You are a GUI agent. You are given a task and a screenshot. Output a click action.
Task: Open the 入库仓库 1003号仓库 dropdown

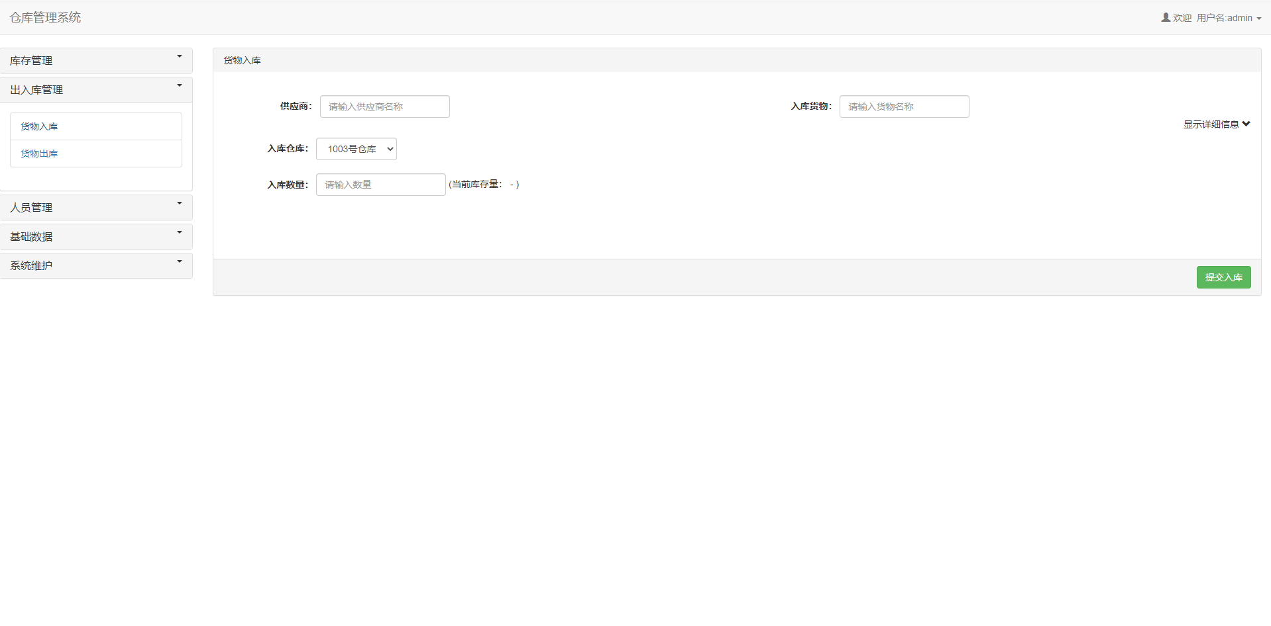(357, 149)
